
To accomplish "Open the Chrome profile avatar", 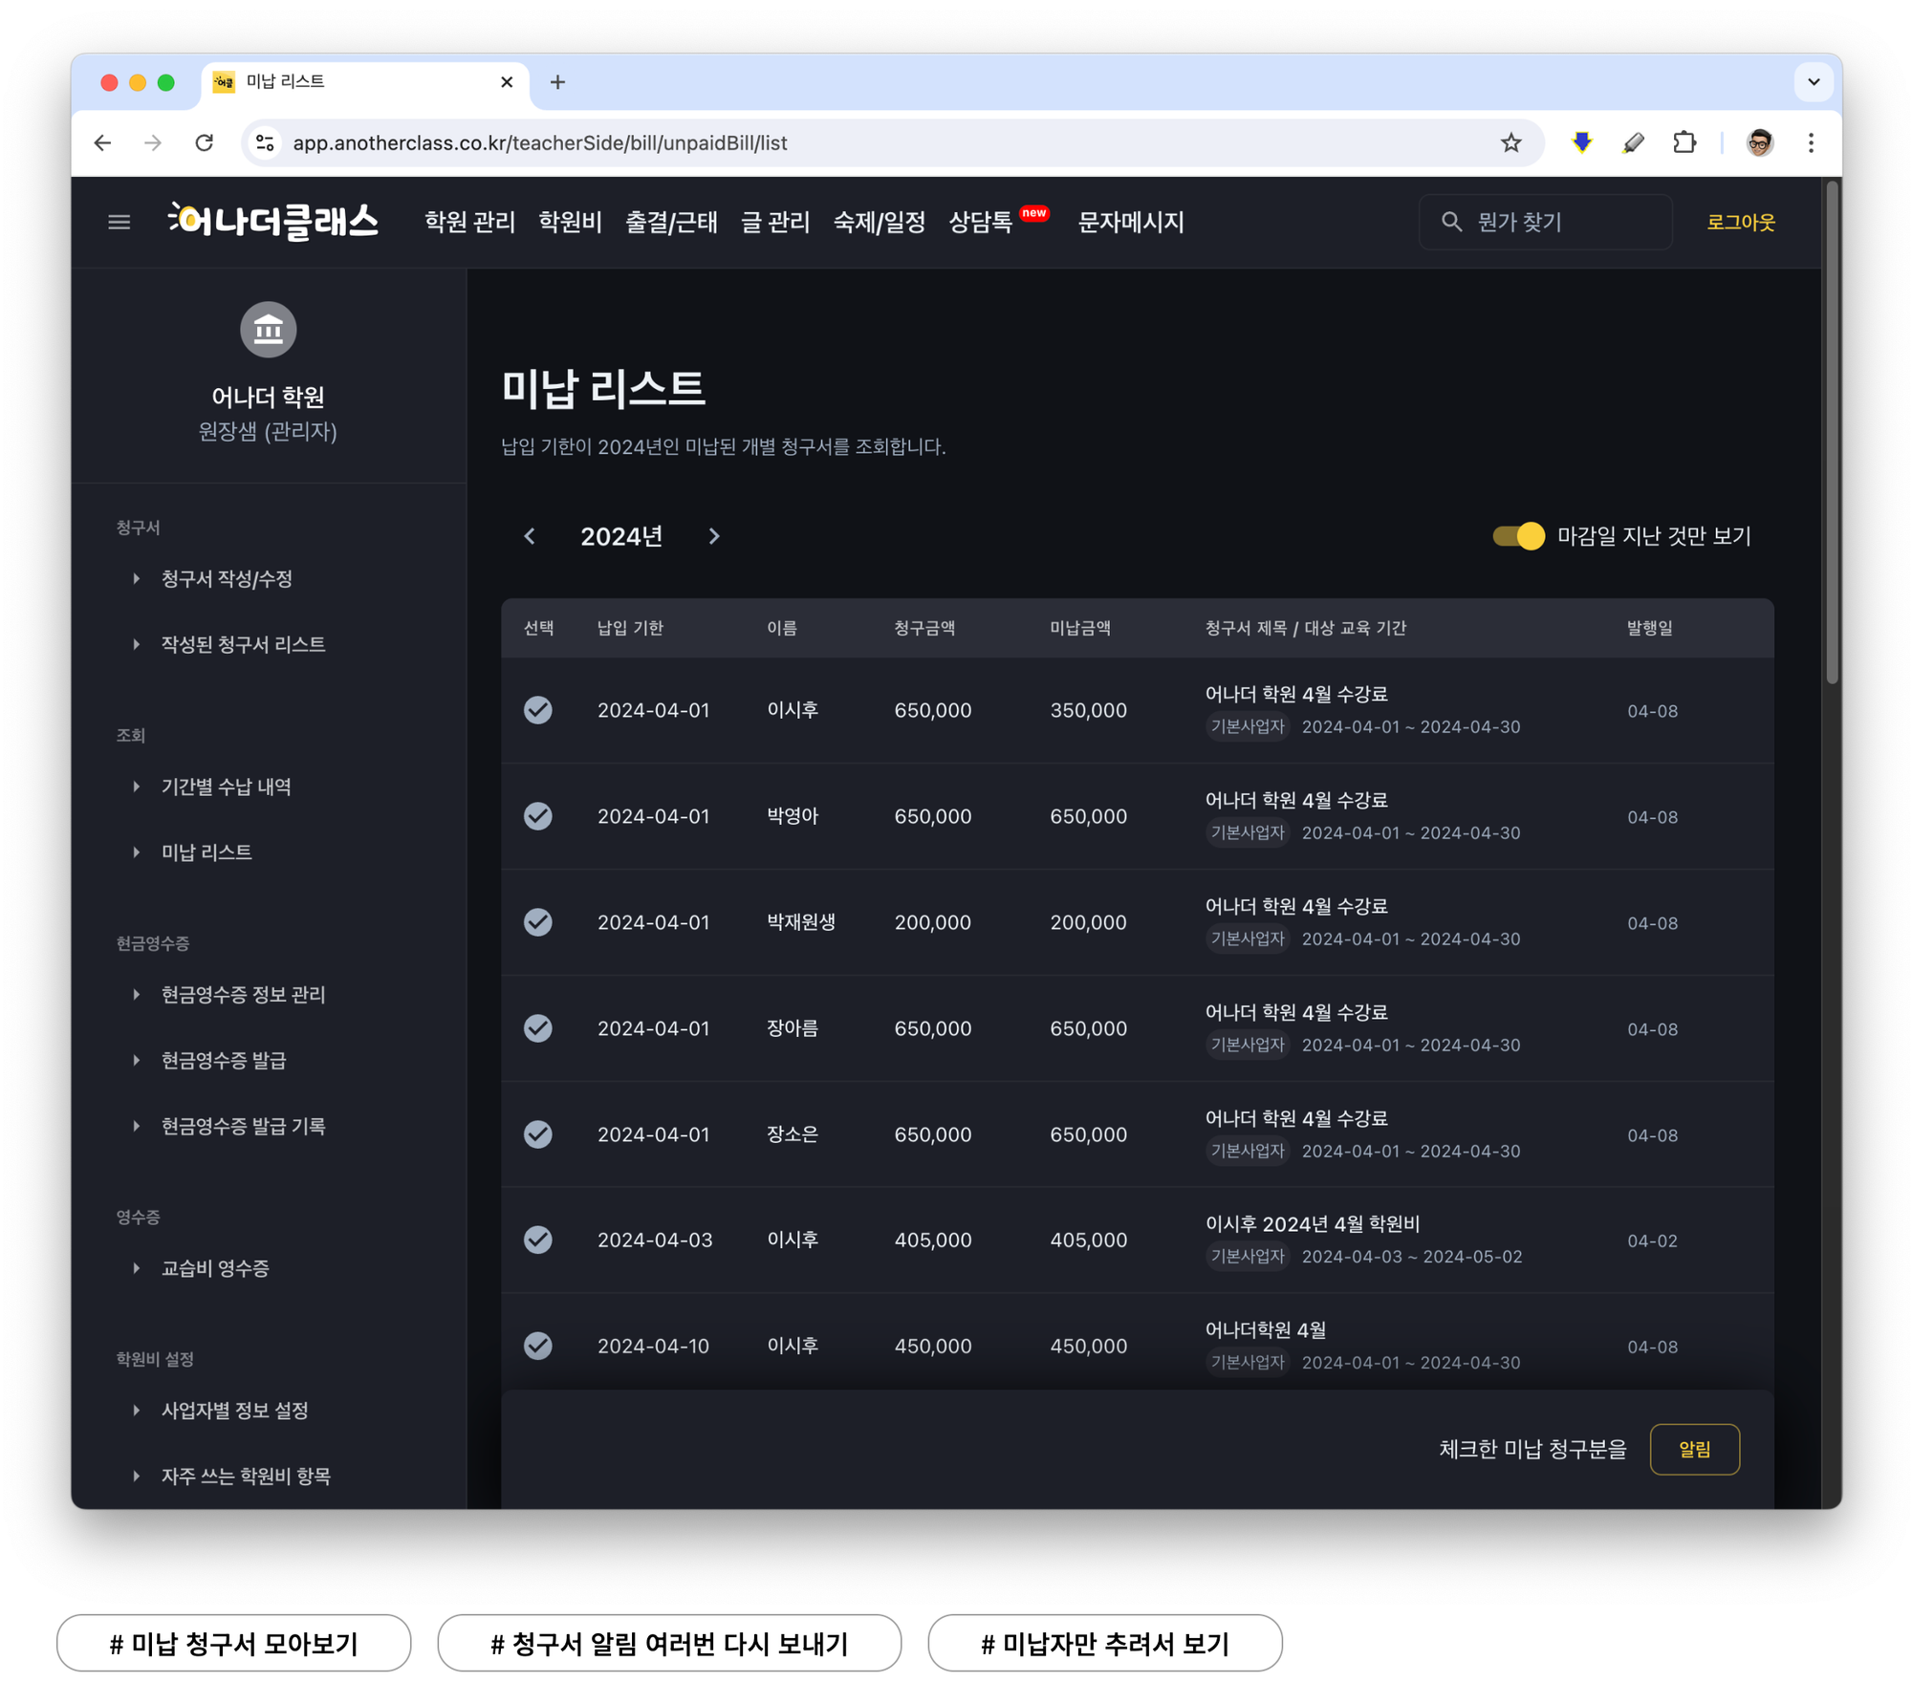I will (x=1759, y=142).
